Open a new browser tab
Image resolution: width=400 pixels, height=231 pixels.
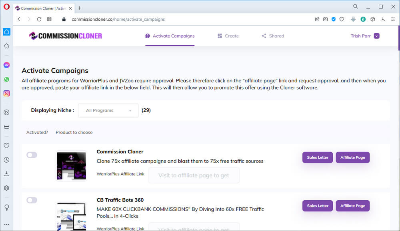coord(80,8)
